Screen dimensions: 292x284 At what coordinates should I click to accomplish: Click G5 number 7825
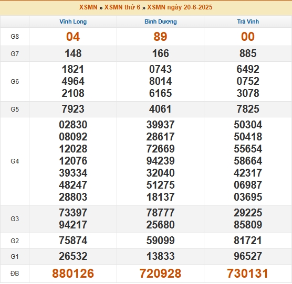point(248,109)
